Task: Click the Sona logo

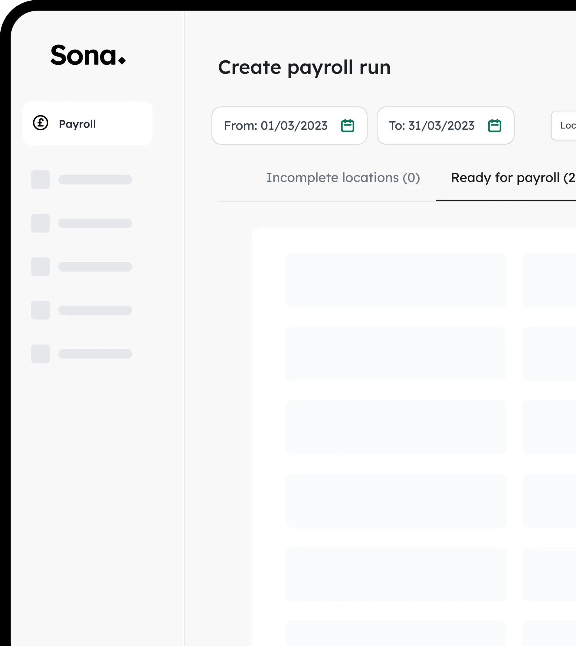Action: [x=88, y=55]
